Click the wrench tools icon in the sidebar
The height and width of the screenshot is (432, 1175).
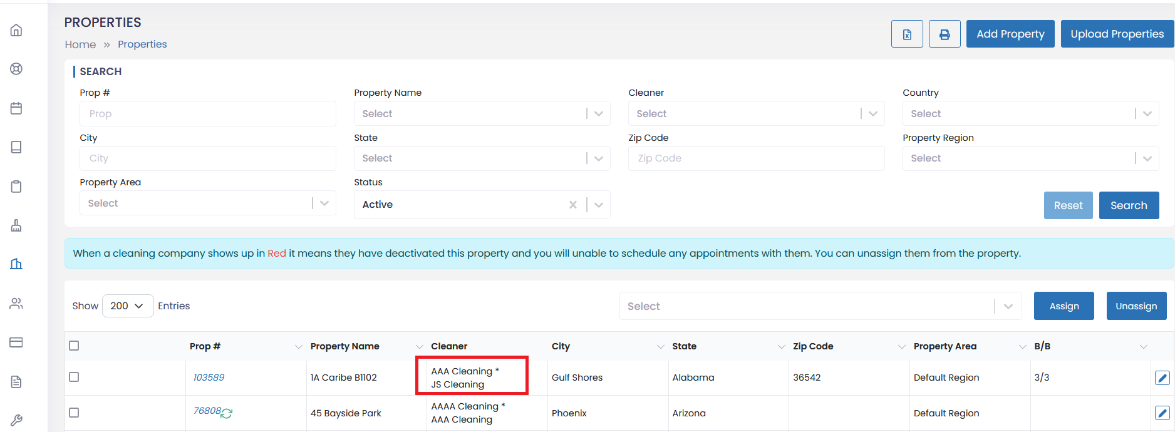[x=16, y=420]
